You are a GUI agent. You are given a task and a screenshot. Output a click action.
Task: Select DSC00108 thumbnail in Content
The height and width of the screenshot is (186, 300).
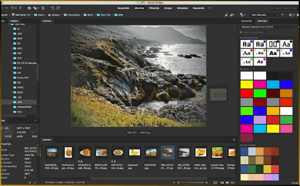(x=151, y=152)
